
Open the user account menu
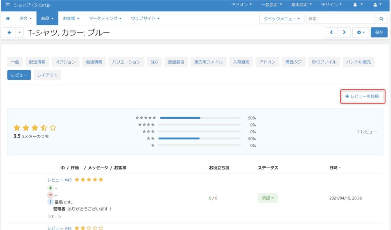378,5
